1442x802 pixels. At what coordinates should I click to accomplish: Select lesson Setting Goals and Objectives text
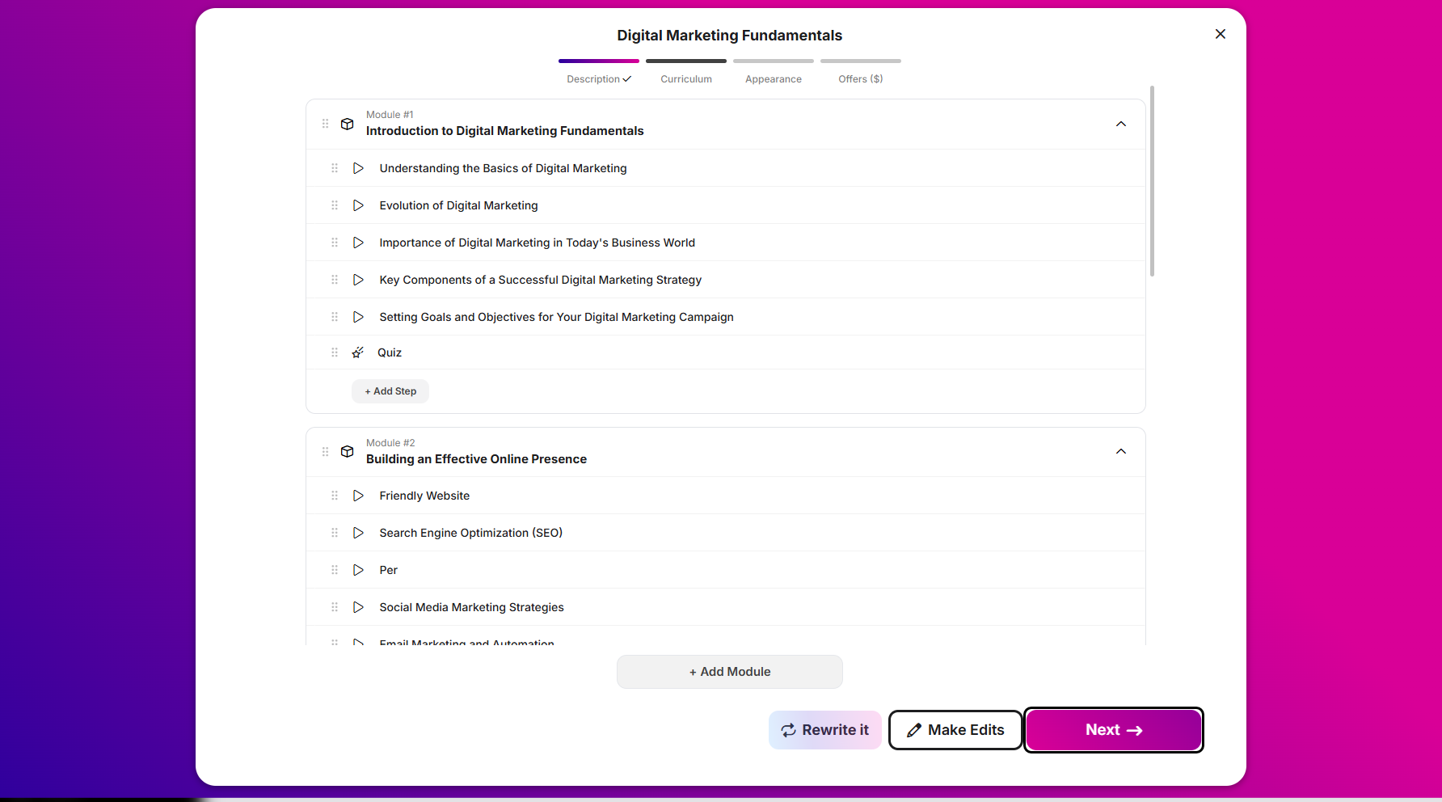click(x=556, y=317)
